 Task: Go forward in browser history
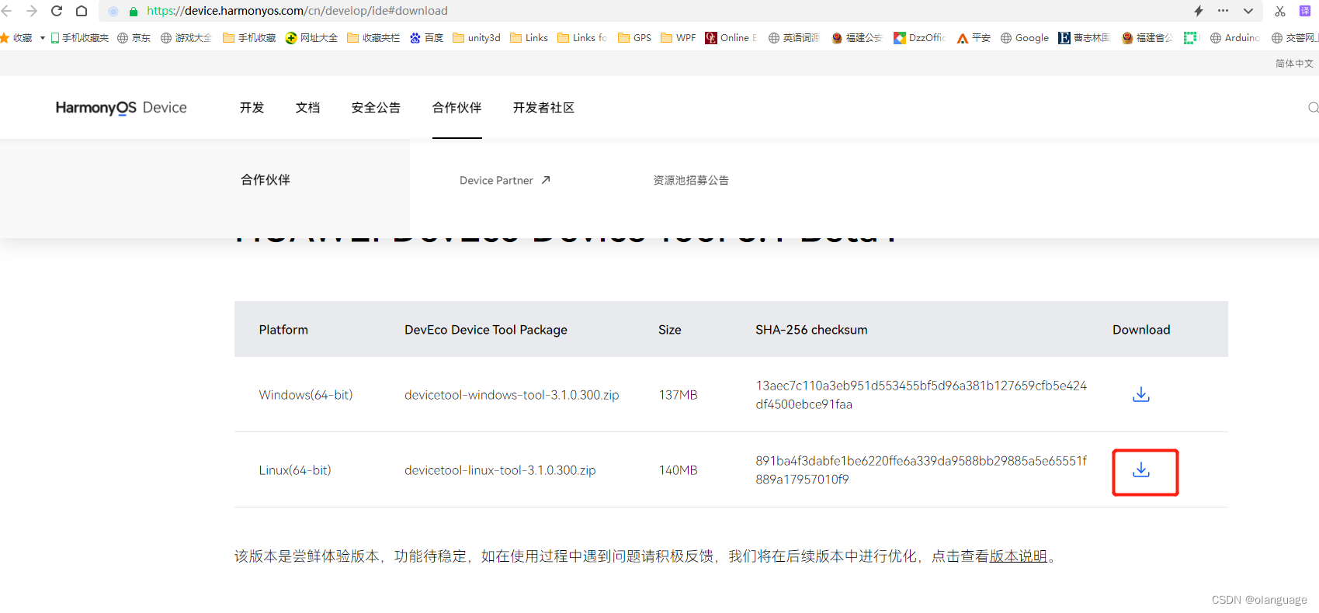coord(32,11)
